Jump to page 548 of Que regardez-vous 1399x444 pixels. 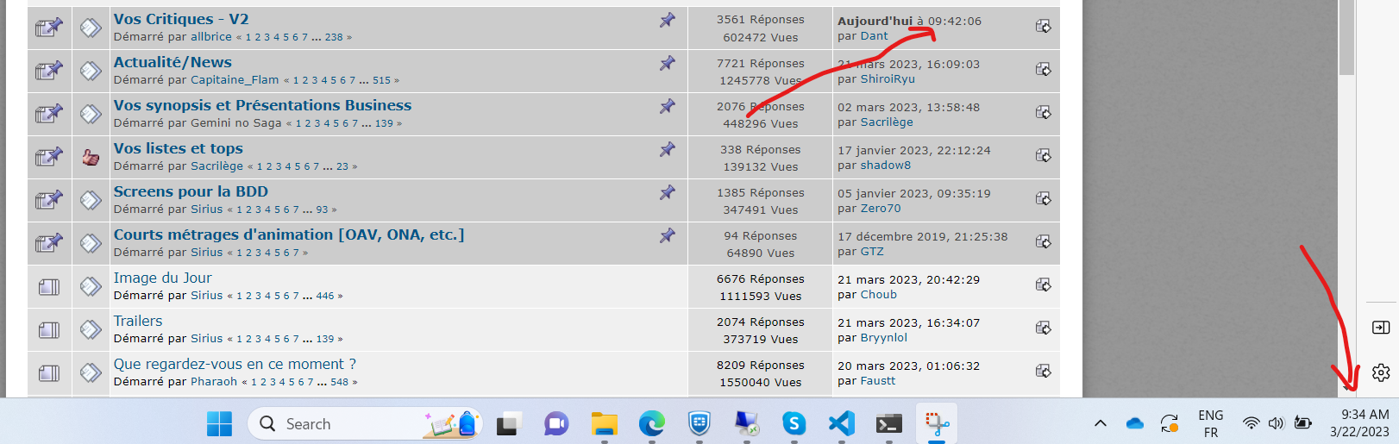[339, 382]
